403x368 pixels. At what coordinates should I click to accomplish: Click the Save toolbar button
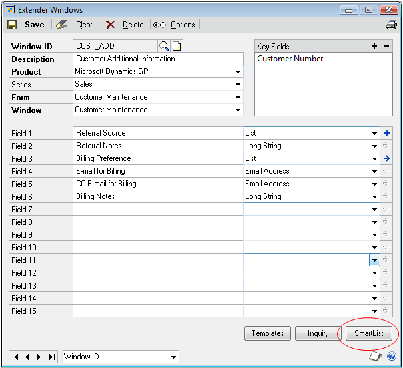pyautogui.click(x=26, y=25)
